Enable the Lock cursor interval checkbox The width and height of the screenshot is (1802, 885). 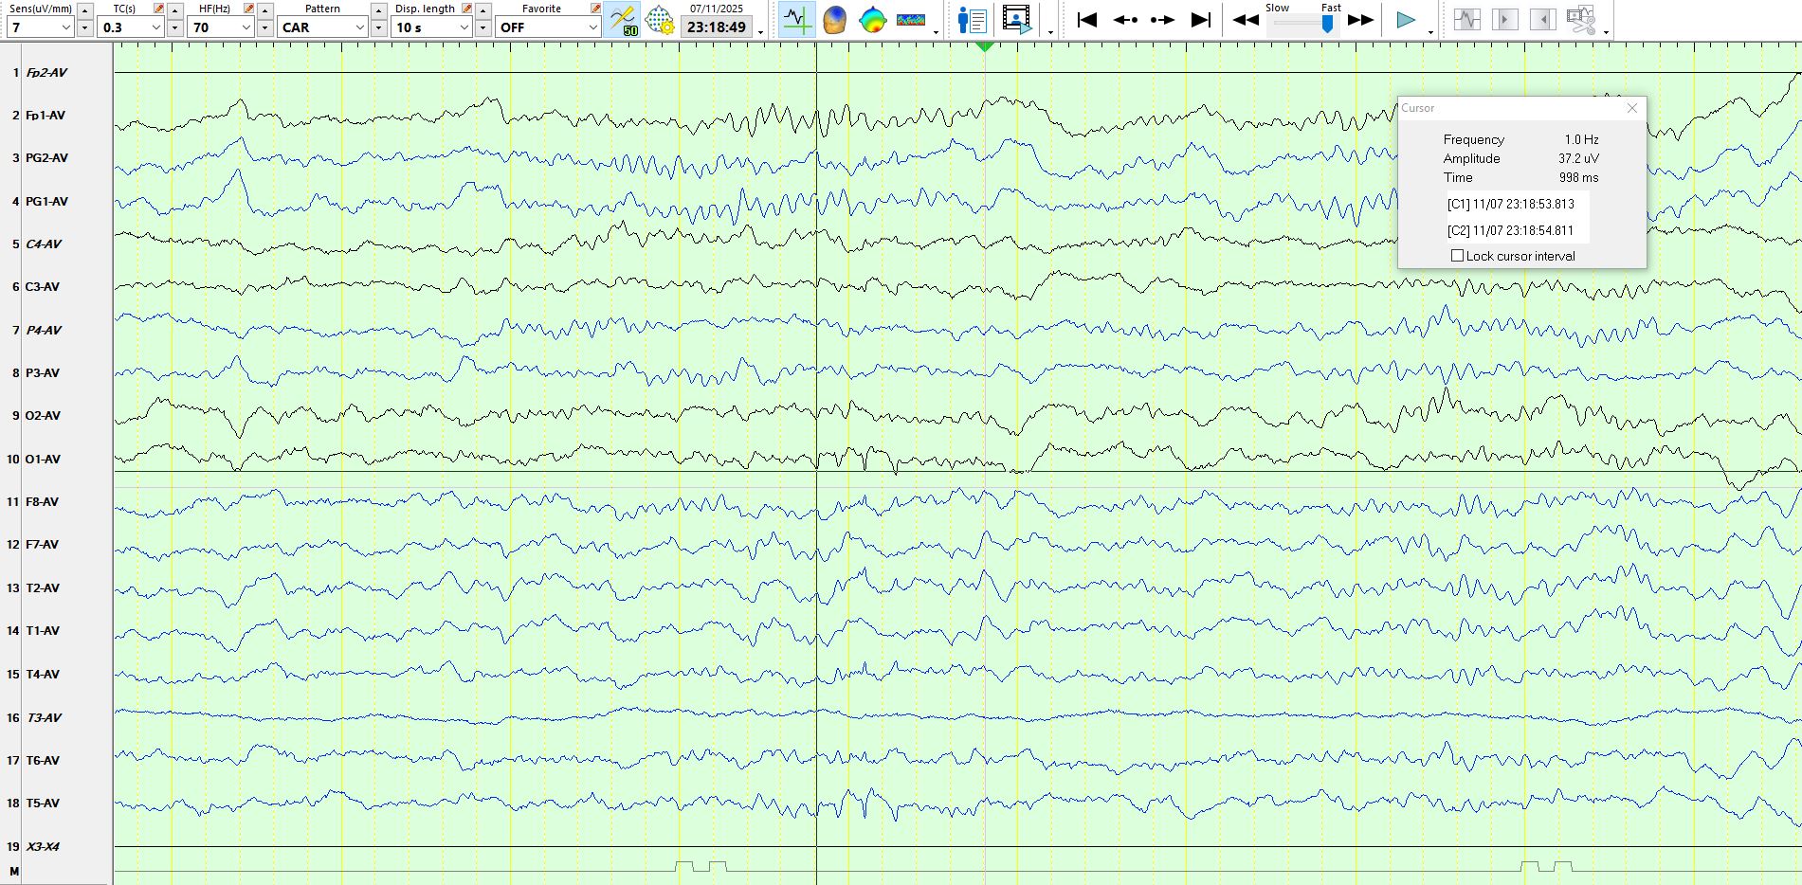pos(1458,256)
